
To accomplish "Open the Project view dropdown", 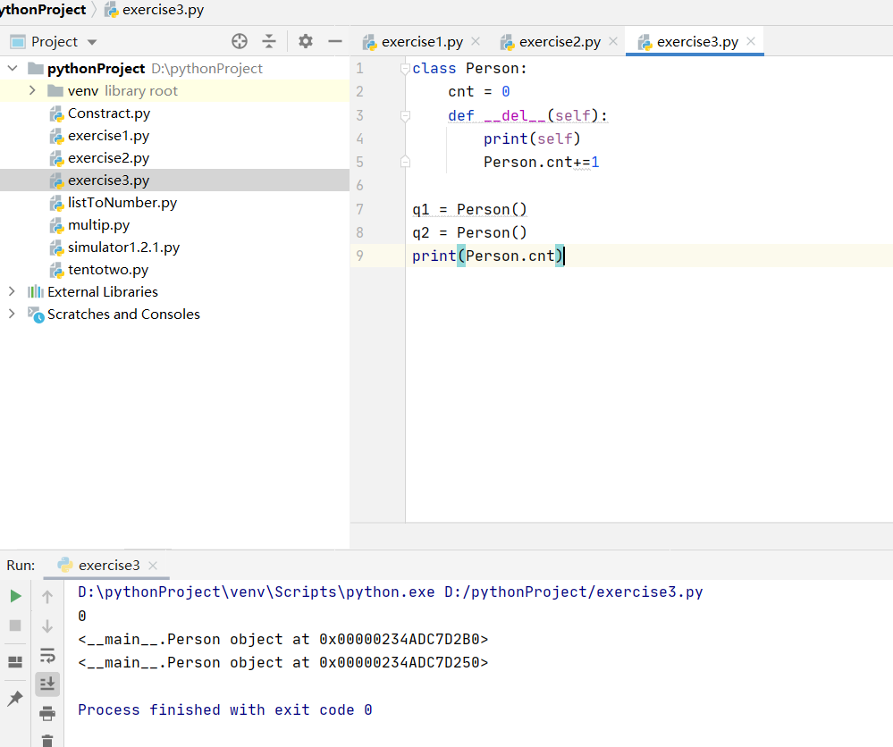I will (x=92, y=42).
